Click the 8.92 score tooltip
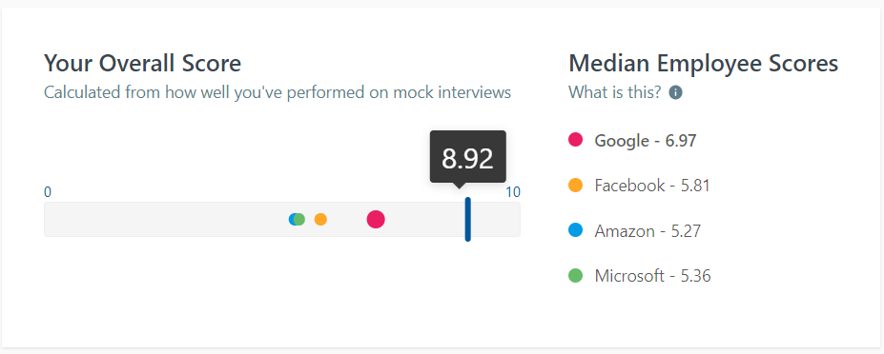The width and height of the screenshot is (884, 354). (x=468, y=157)
